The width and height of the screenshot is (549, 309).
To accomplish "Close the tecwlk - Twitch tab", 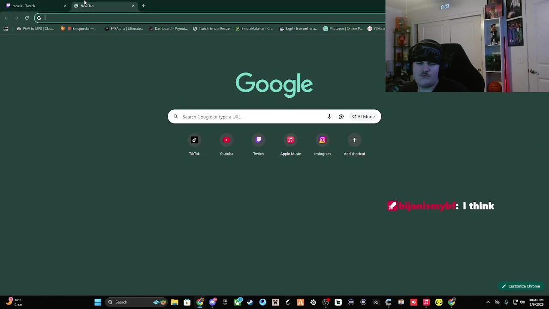I will click(x=65, y=6).
